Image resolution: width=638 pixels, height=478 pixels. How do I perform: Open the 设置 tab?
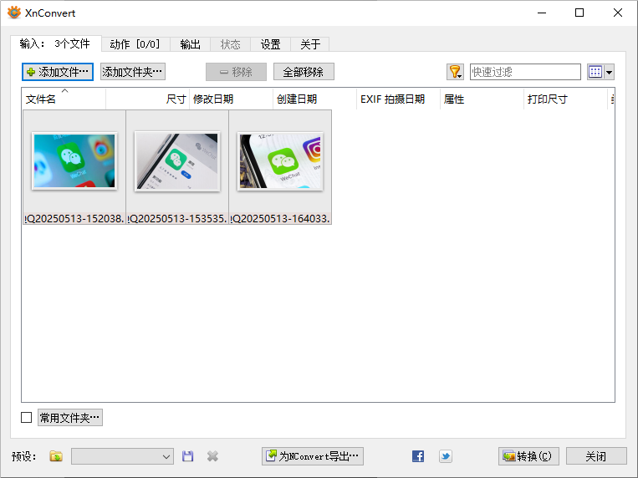pos(271,44)
